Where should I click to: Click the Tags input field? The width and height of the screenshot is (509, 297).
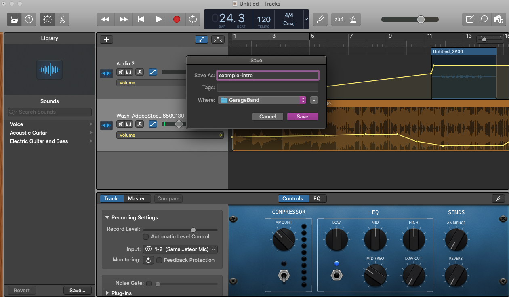click(x=268, y=87)
